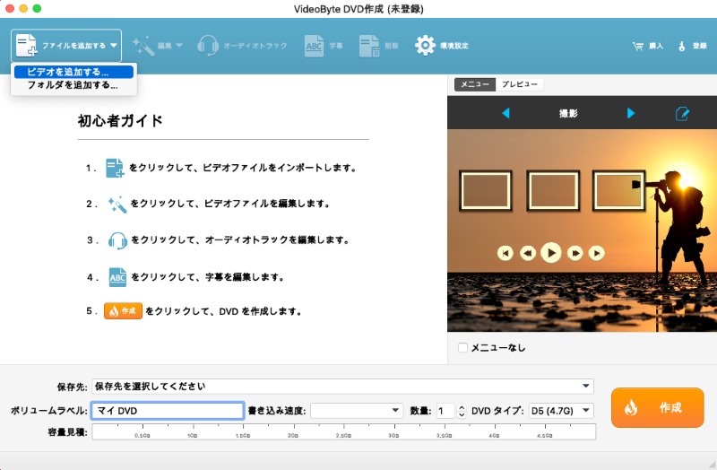Viewport: 717px width, 470px height.
Task: Click the 数量 quantity field
Action: coord(445,411)
